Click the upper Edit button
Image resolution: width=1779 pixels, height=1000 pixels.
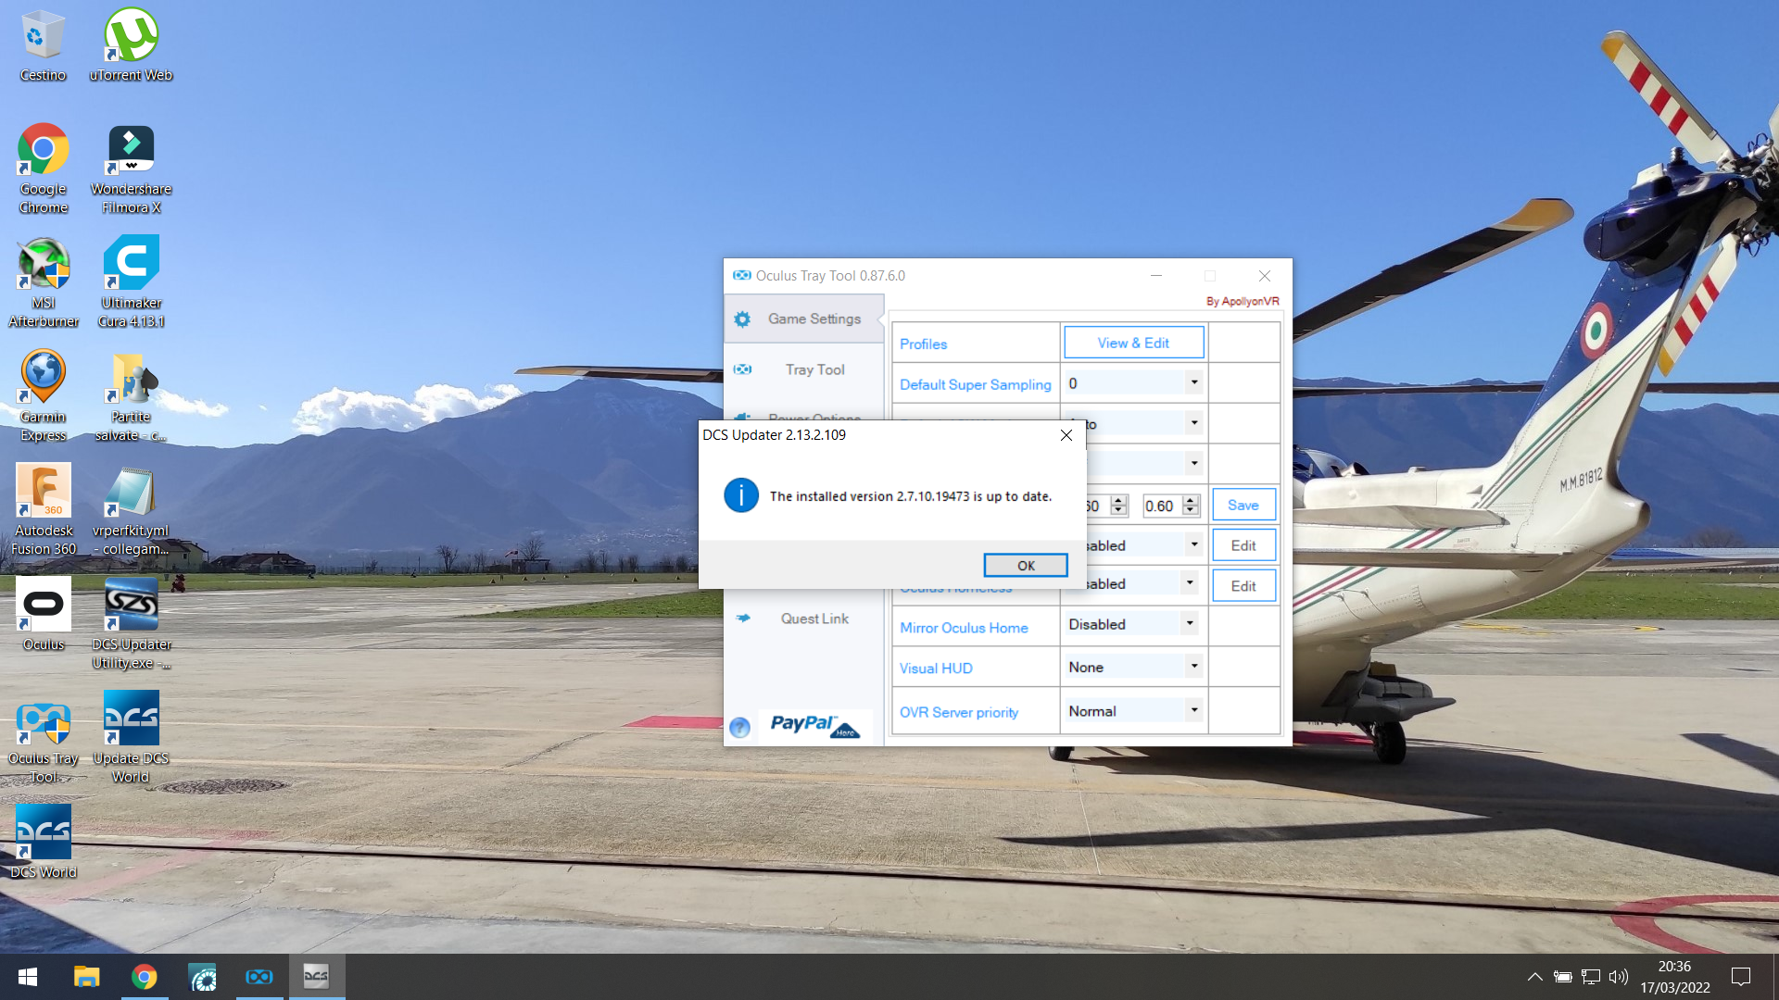pyautogui.click(x=1243, y=546)
